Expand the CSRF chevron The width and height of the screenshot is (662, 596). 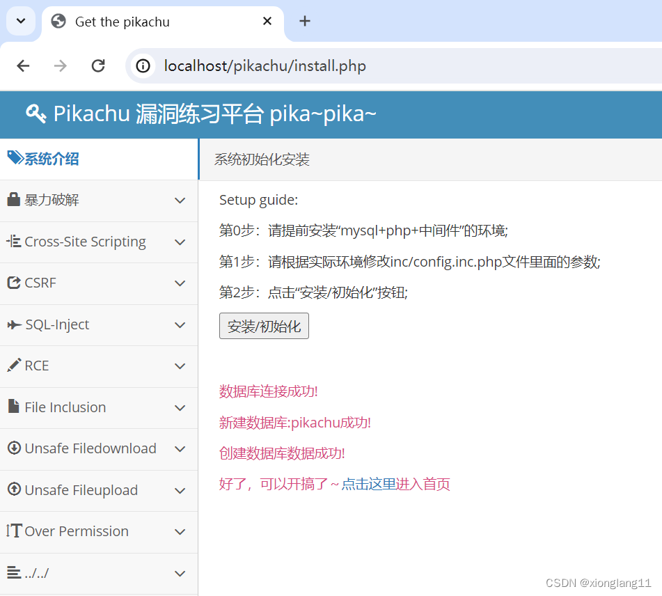[180, 283]
